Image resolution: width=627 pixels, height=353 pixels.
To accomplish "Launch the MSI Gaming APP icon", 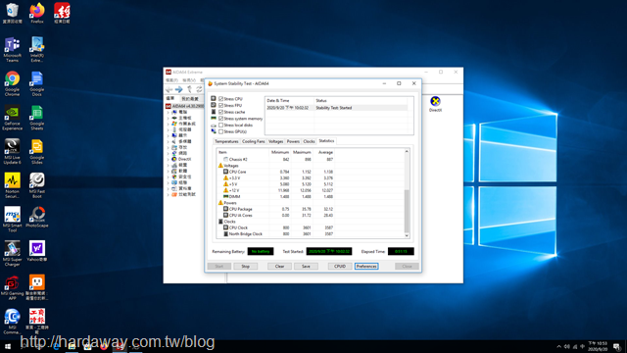I will point(12,287).
